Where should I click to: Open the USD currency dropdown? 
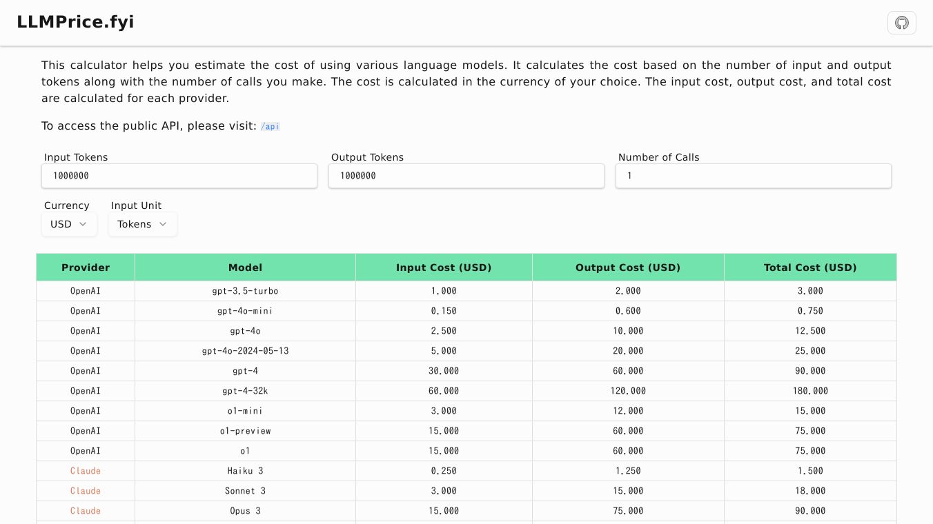click(x=69, y=224)
